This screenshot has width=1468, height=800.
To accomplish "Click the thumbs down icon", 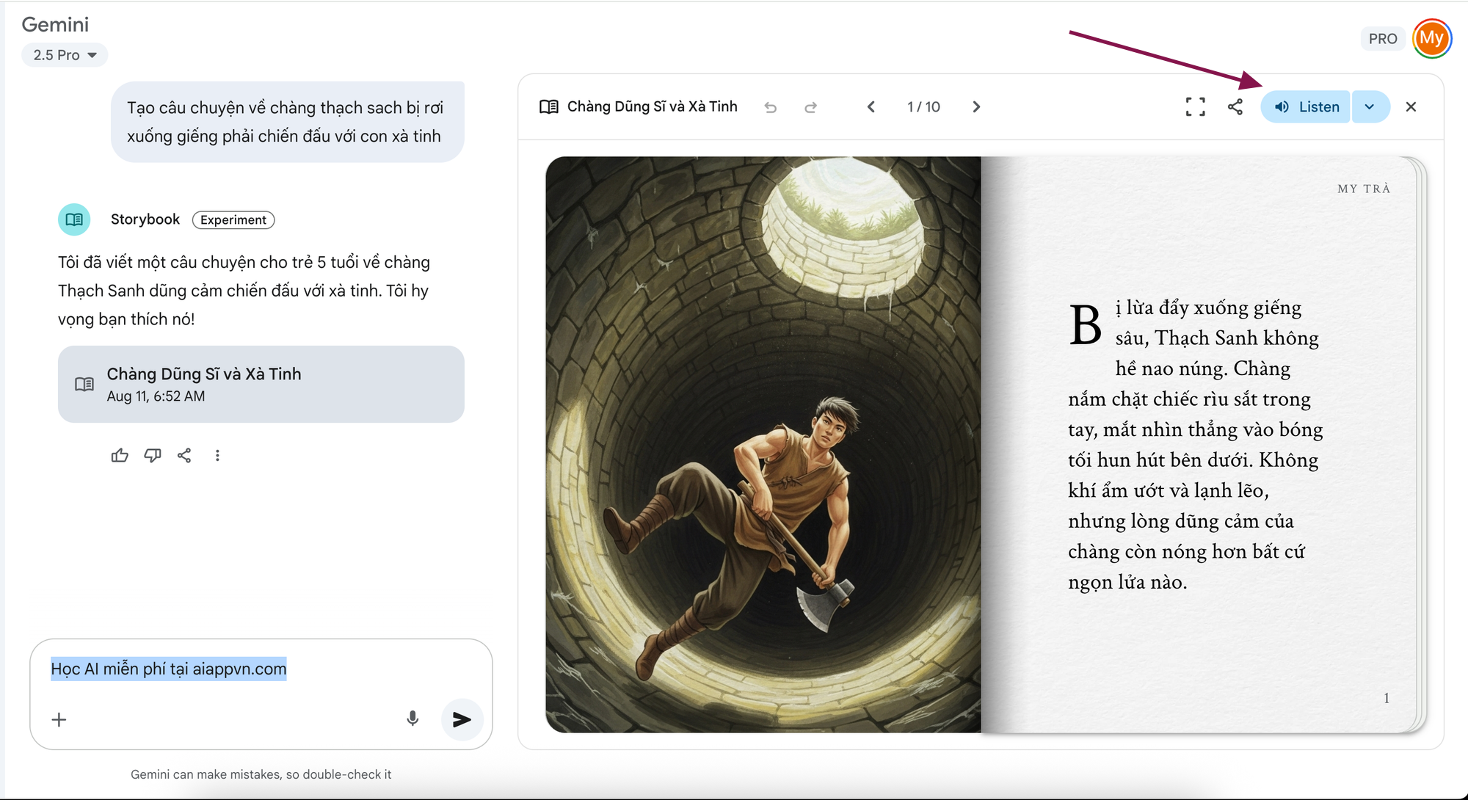I will click(152, 456).
